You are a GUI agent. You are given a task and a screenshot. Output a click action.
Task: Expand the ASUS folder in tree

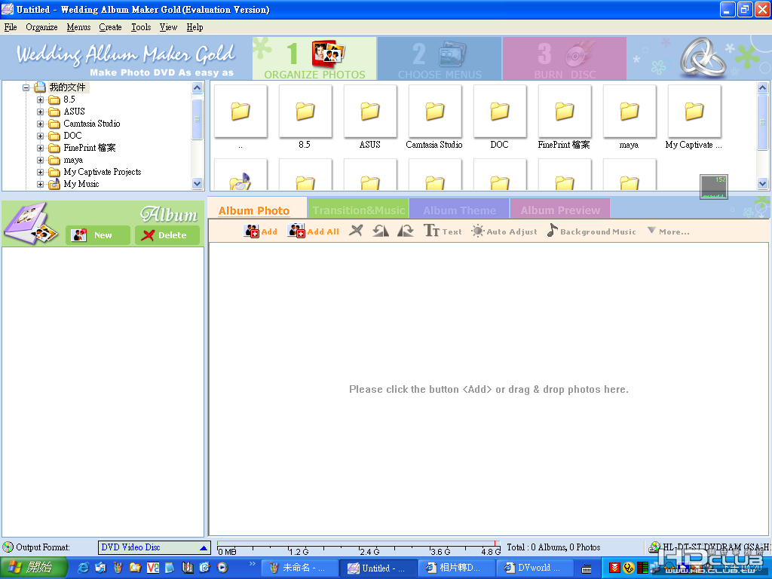pos(41,112)
